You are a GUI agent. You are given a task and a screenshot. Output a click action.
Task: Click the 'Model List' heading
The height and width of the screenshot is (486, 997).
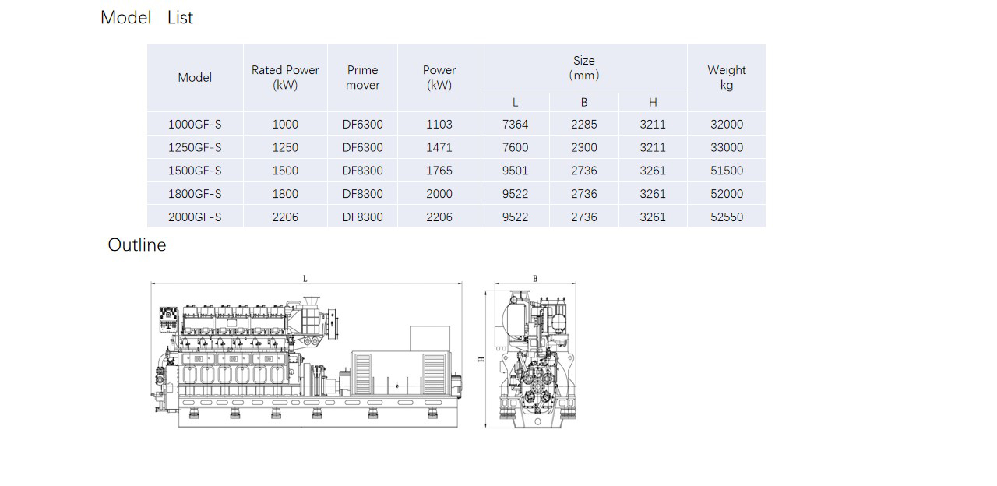(146, 17)
